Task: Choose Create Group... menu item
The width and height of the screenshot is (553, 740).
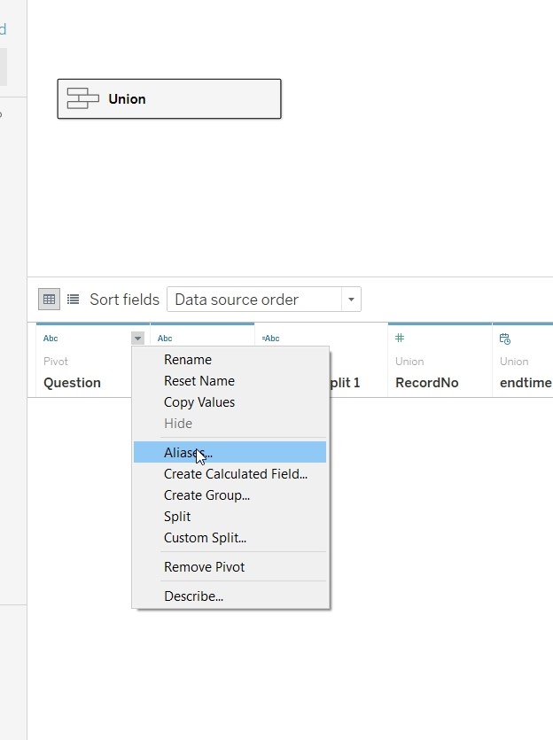Action: 206,495
